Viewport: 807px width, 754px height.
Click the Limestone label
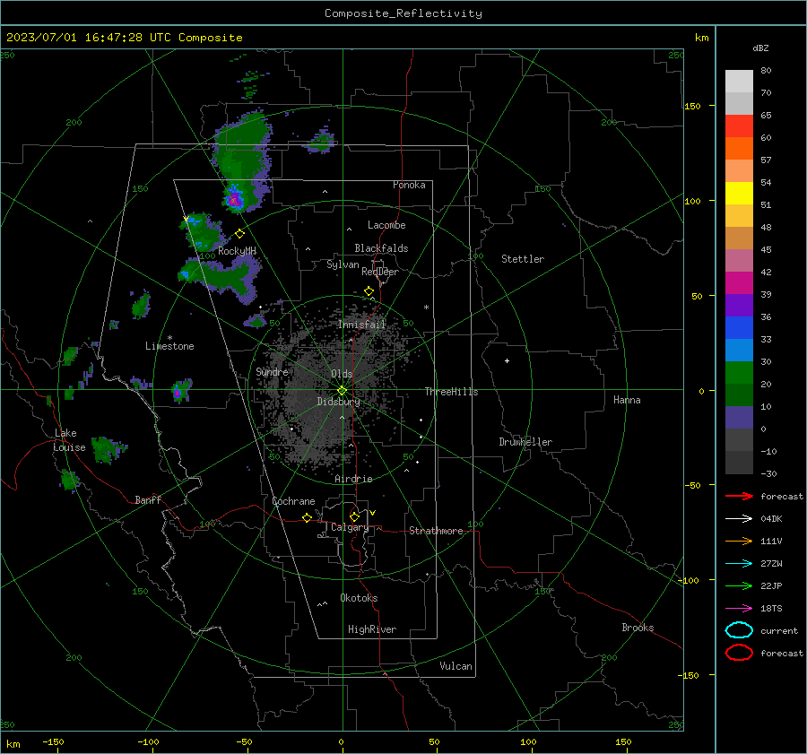tap(169, 346)
